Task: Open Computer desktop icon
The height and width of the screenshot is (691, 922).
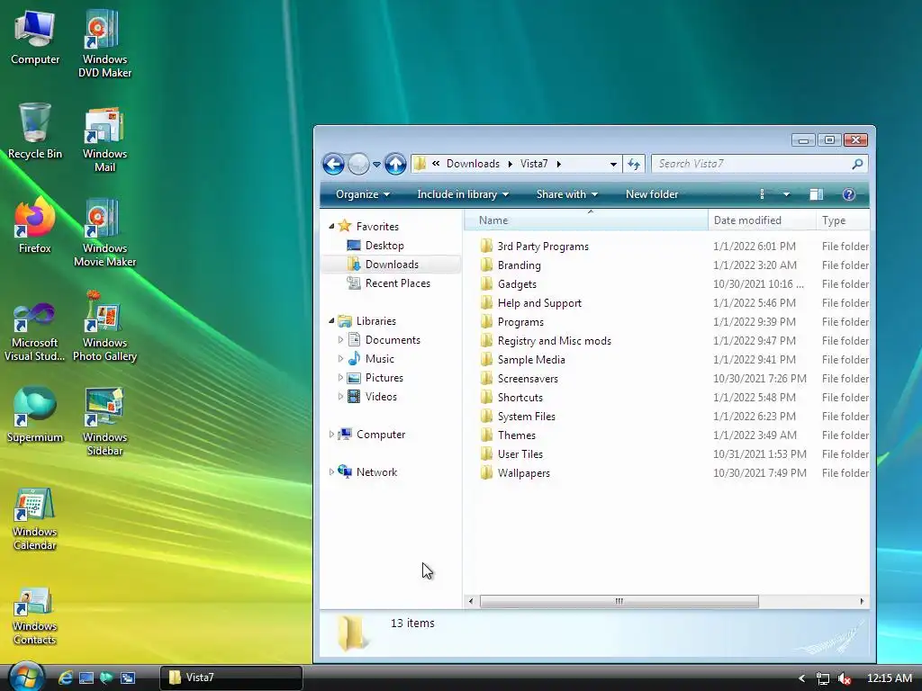Action: point(35,38)
